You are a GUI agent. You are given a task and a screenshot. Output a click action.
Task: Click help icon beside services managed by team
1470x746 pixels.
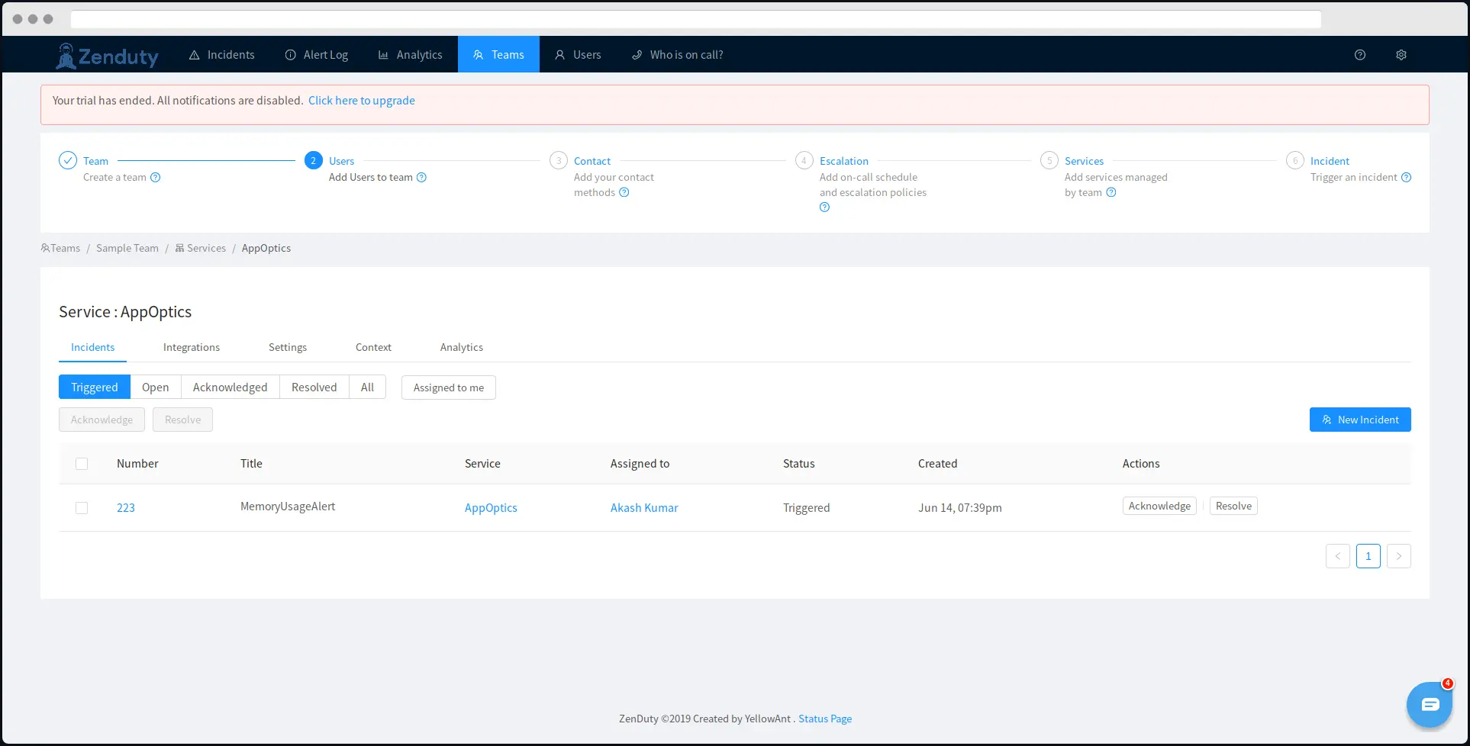pos(1111,192)
